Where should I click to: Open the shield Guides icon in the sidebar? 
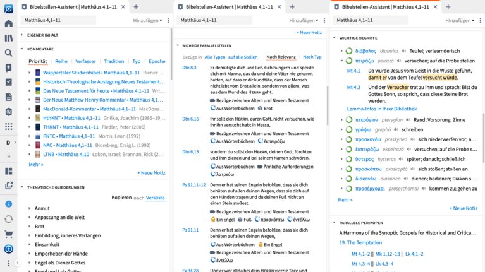point(9,112)
